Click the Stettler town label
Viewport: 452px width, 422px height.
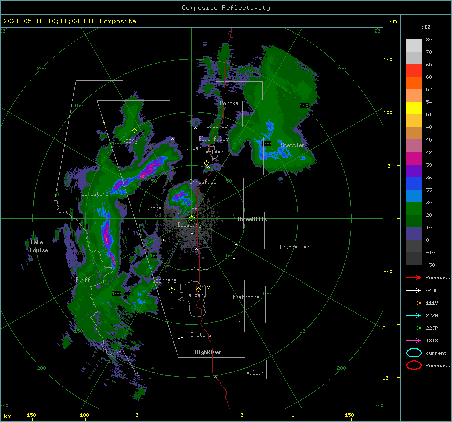click(293, 145)
